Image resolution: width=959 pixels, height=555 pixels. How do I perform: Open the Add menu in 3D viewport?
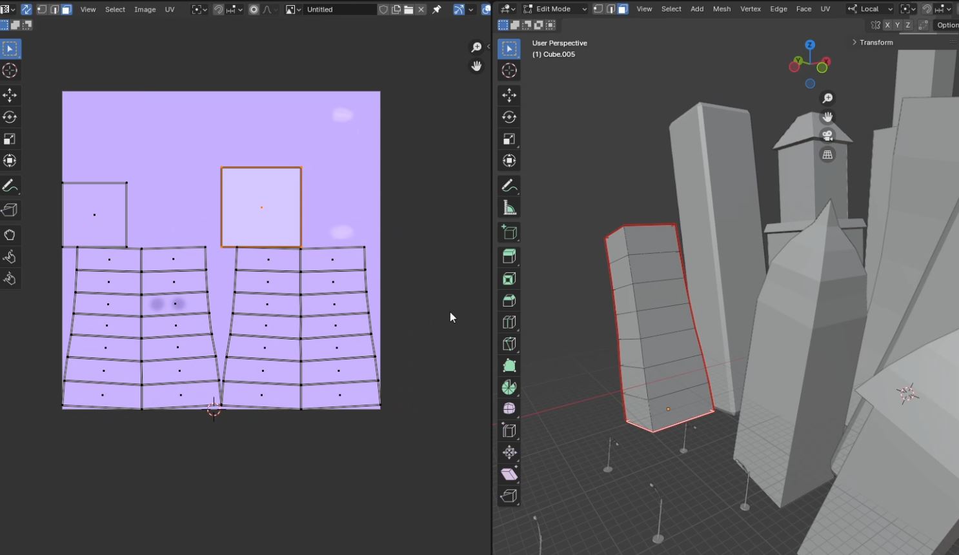tap(697, 9)
